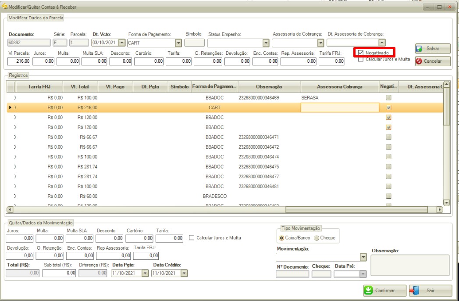Click the Vl Parcela field showing 216,00
This screenshot has height=301, width=459.
(x=19, y=61)
